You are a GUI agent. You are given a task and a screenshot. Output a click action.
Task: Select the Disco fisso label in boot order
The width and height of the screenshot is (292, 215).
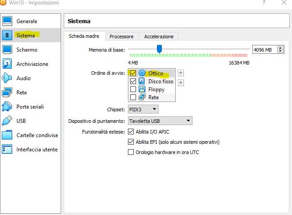coord(161,81)
